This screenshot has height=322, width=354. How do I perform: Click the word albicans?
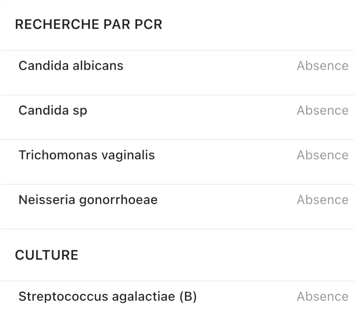tap(98, 66)
